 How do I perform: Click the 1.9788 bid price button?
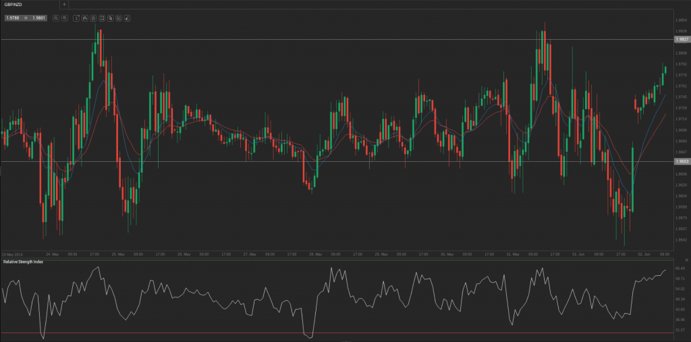12,18
